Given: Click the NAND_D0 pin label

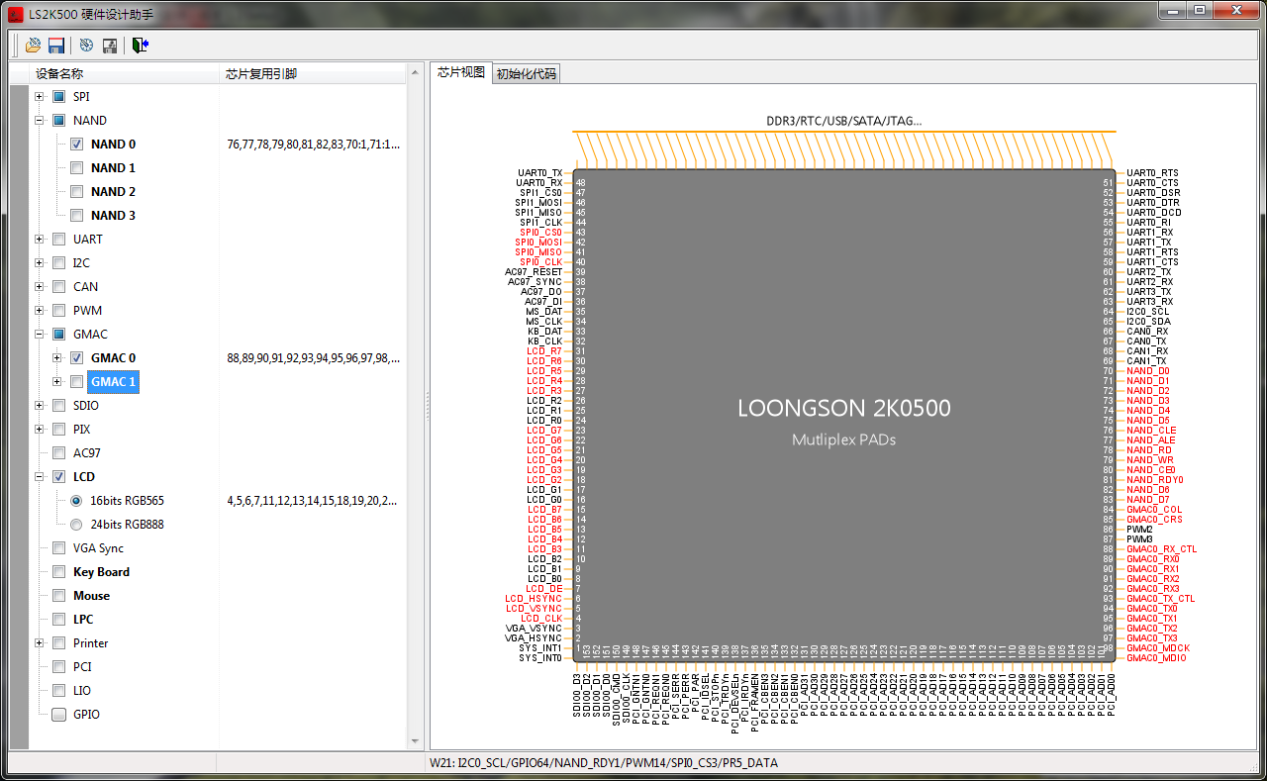Looking at the screenshot, I should (x=1148, y=371).
